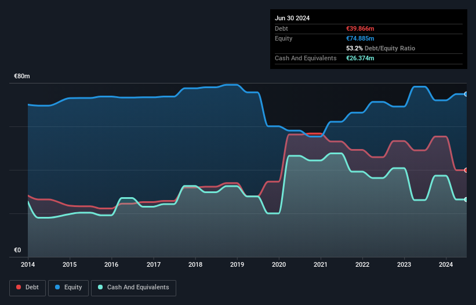Click the 2019 x-axis label
This screenshot has height=305, width=476.
coord(237,264)
